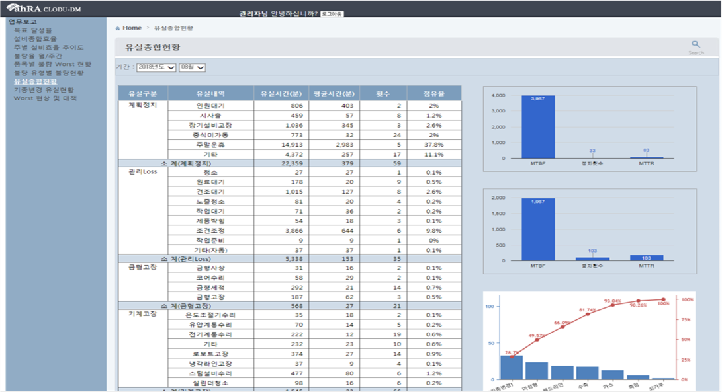
Task: Select the 인원대기 row label
Action: coord(210,106)
